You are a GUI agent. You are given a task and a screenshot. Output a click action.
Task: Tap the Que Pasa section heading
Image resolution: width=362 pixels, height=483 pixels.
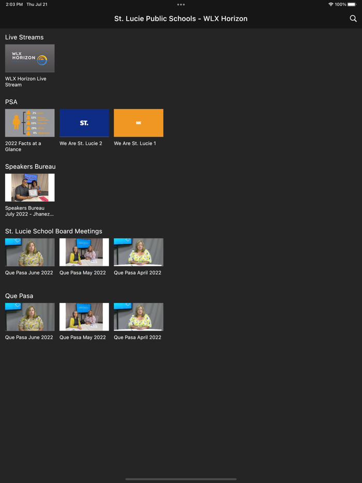click(x=19, y=296)
